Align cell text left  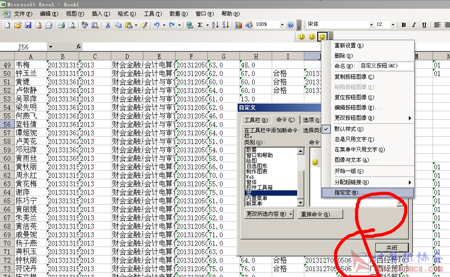click(437, 25)
